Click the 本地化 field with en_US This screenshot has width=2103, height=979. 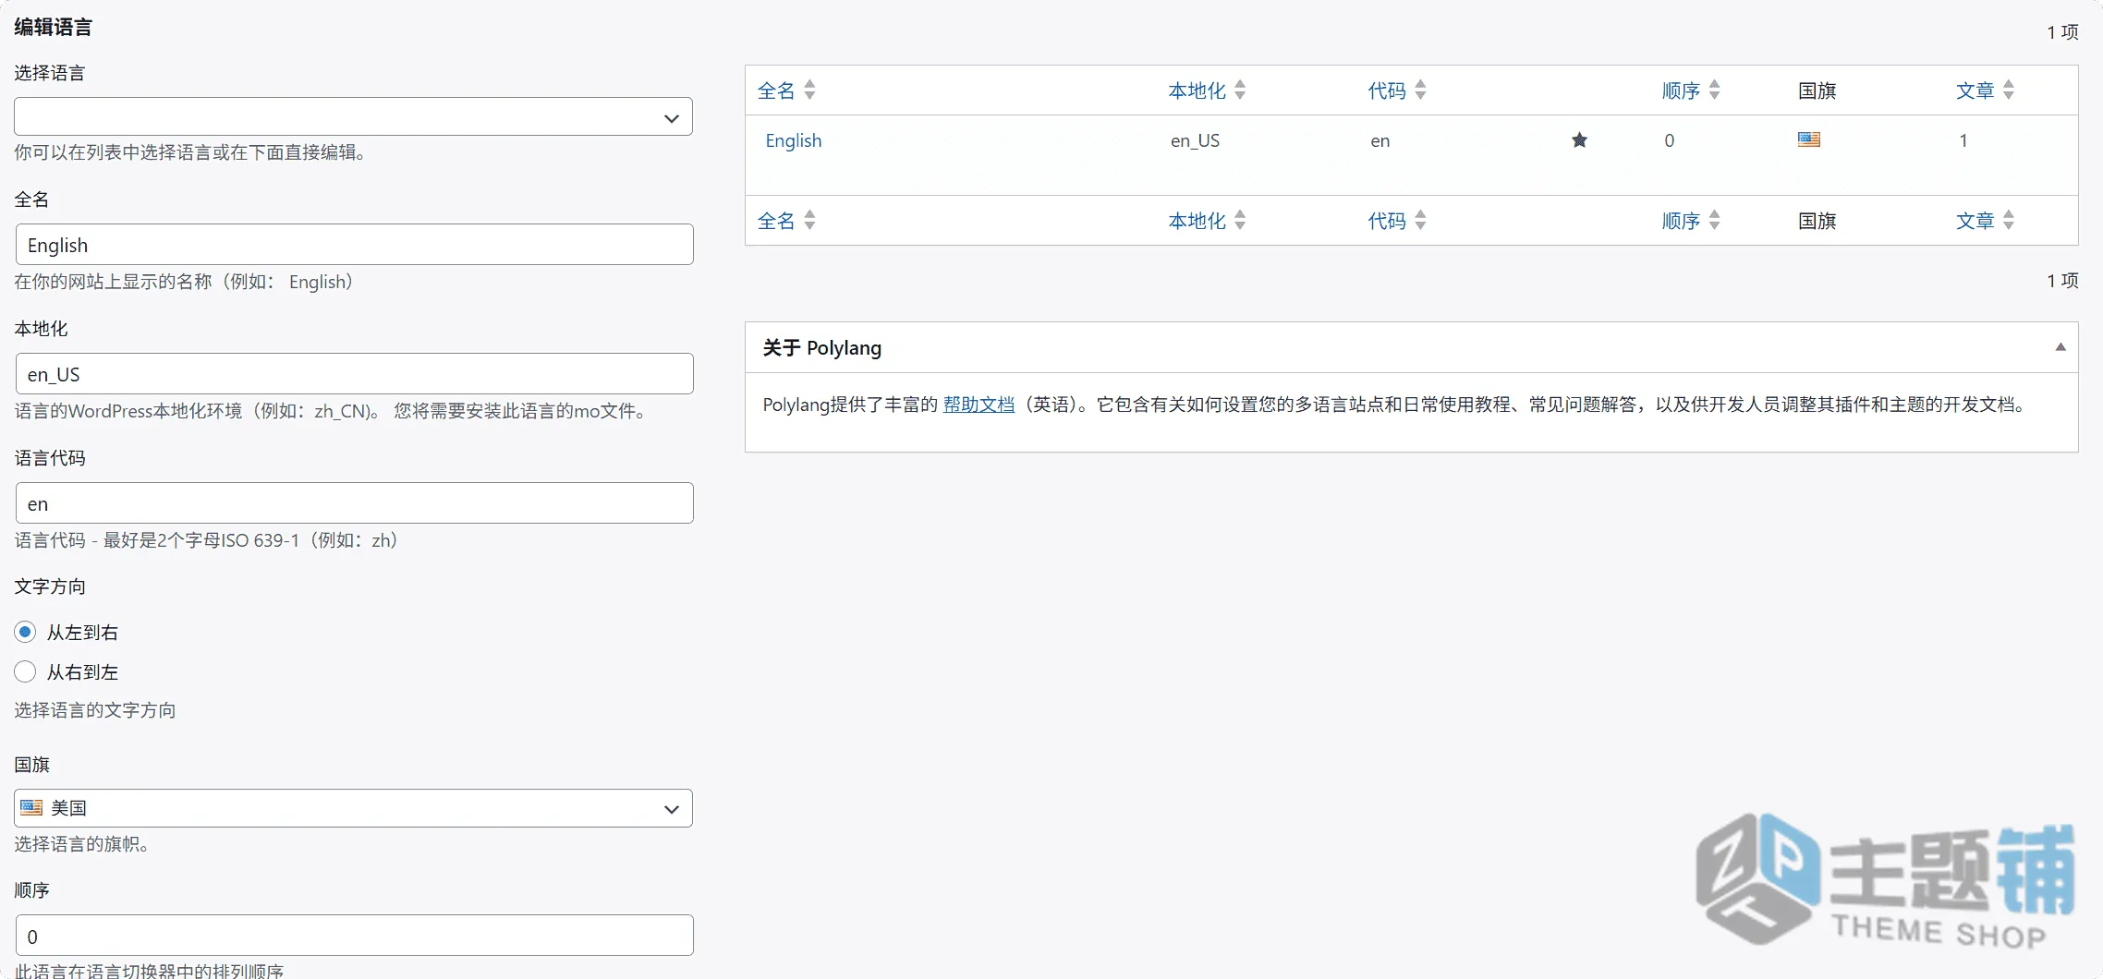(354, 374)
